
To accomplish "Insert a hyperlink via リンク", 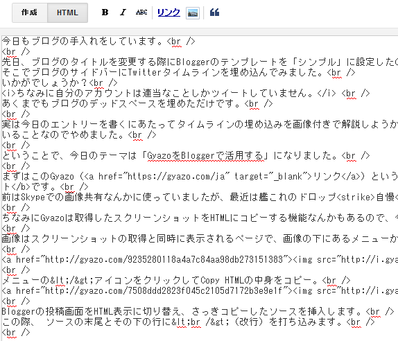I will 168,12.
